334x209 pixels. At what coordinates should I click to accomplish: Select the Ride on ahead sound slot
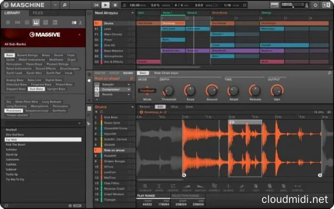coord(114,150)
